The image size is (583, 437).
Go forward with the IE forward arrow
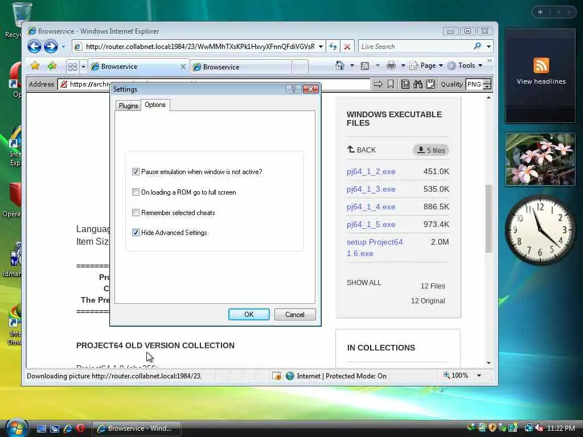click(x=51, y=47)
